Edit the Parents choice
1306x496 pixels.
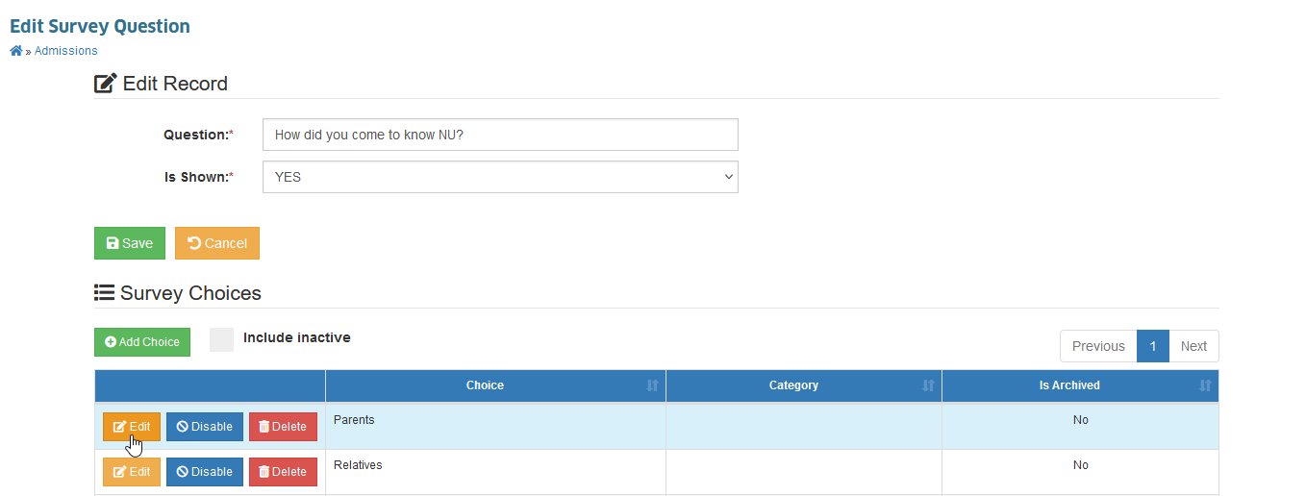coord(132,427)
